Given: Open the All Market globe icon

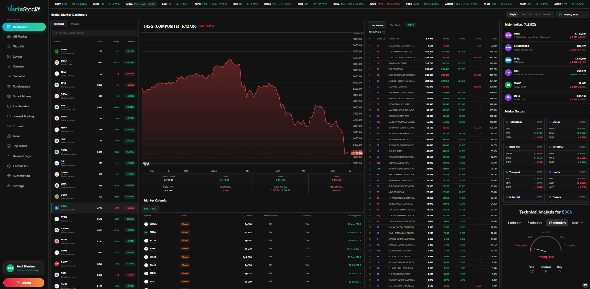Looking at the screenshot, I should point(9,37).
